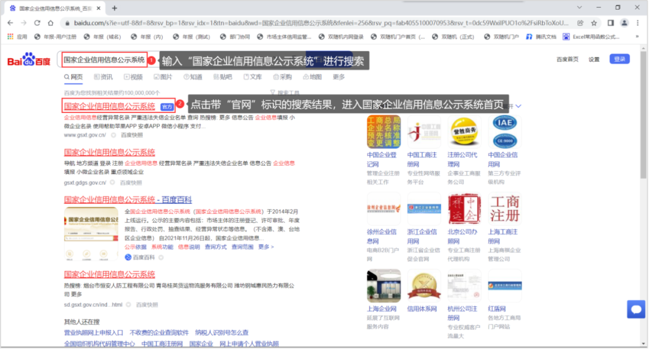Open the 搜索工具 filter
Viewport: 649px width, 349px height.
285,93
